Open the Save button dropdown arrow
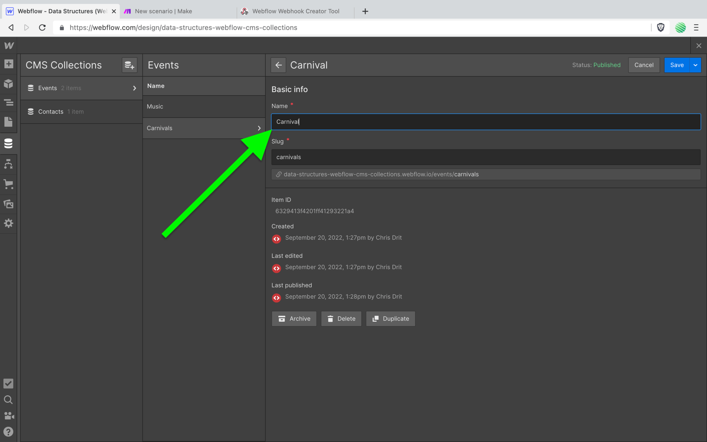707x442 pixels. coord(695,65)
